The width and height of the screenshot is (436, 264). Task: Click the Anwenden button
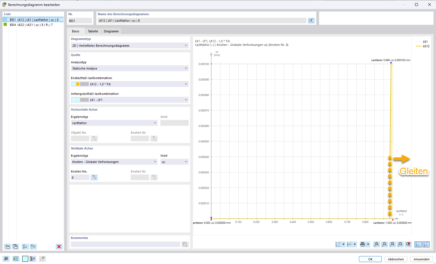tap(421, 259)
